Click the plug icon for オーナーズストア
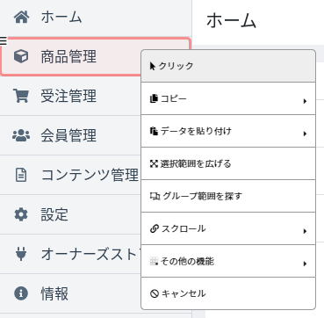The image size is (324, 318). click(x=21, y=254)
